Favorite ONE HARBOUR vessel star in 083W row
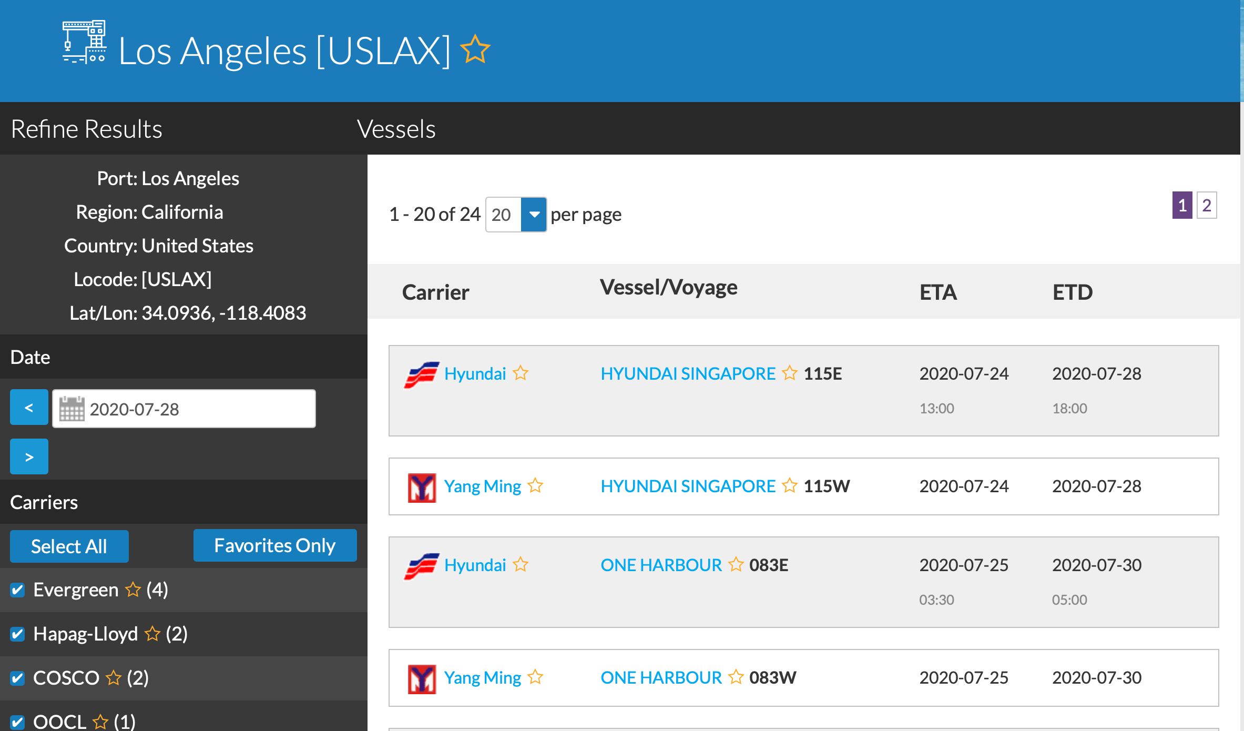Viewport: 1244px width, 731px height. [x=736, y=677]
